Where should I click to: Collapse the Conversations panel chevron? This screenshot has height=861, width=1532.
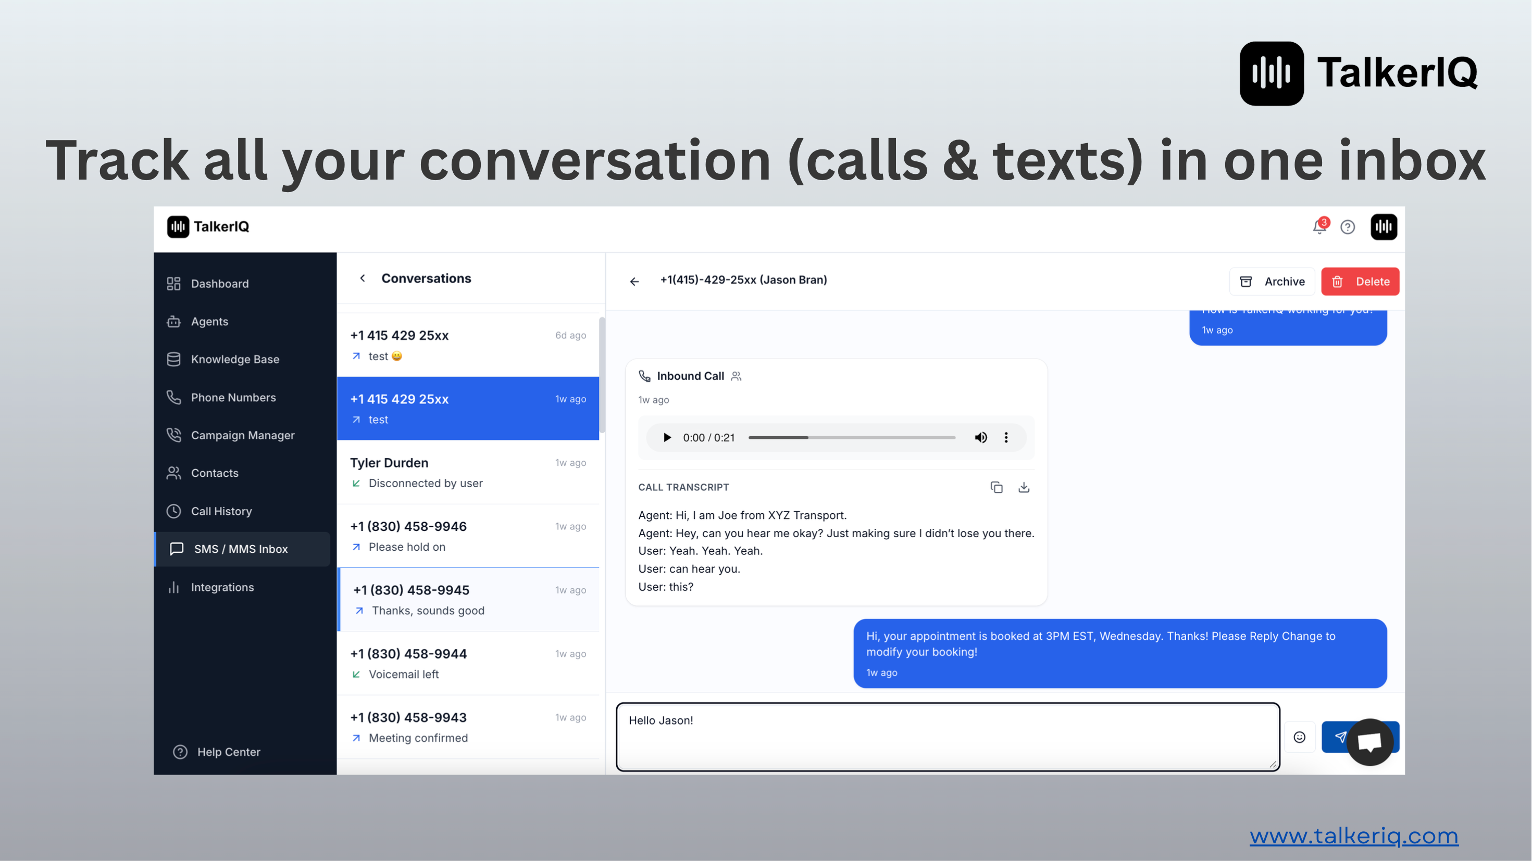362,278
